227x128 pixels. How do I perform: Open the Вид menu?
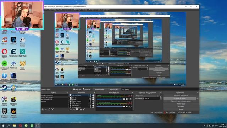(x=60, y=10)
